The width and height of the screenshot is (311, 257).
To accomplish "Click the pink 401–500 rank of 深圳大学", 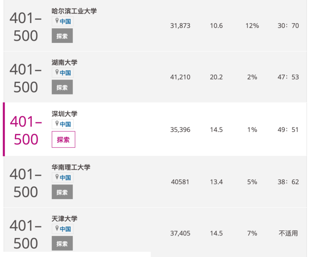I will [26, 130].
